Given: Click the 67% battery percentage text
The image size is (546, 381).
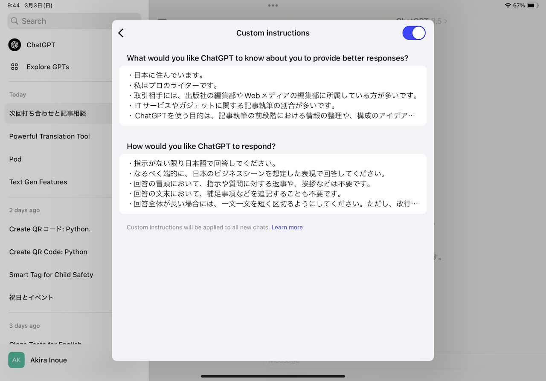Looking at the screenshot, I should pos(519,6).
